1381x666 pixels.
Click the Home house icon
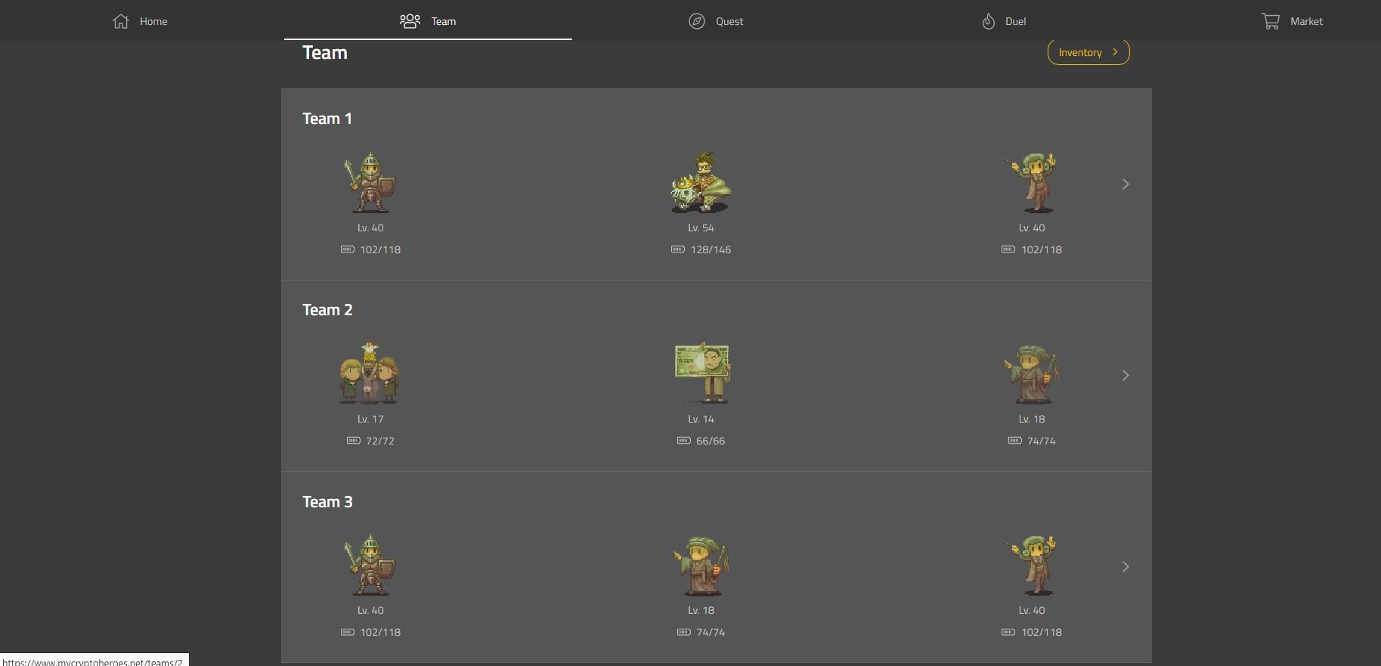(x=121, y=21)
